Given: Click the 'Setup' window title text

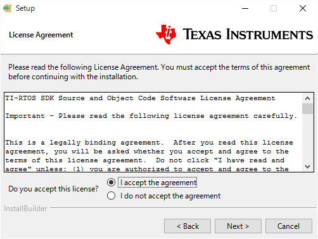Looking at the screenshot, I should pyautogui.click(x=25, y=8).
